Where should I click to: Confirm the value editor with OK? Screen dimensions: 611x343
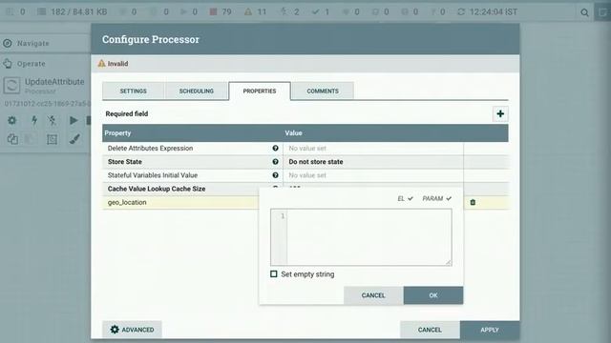coord(433,295)
